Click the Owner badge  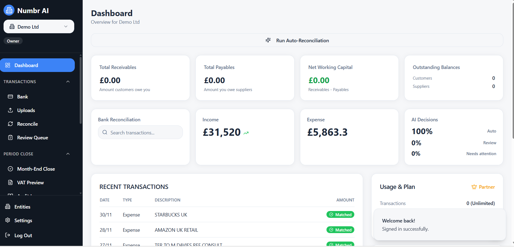click(x=13, y=41)
